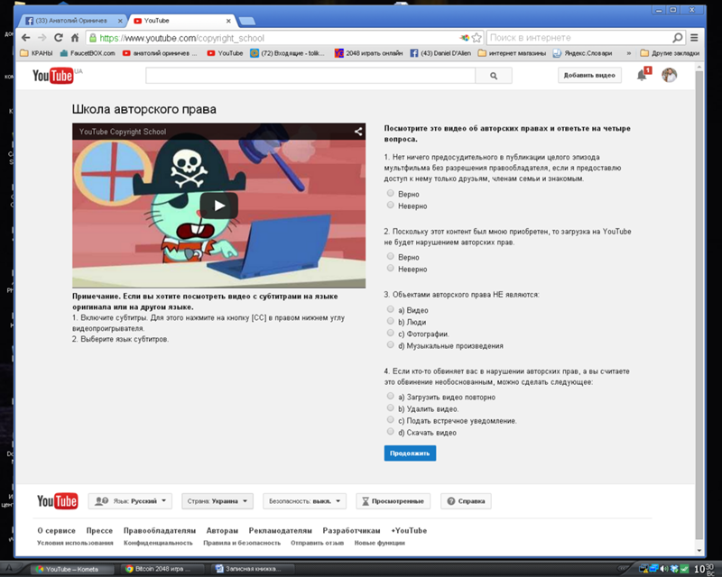Open the browser hamburger menu
The width and height of the screenshot is (722, 577).
tap(694, 38)
